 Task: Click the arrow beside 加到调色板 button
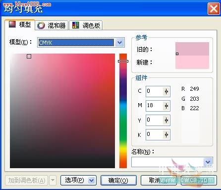point(53,180)
